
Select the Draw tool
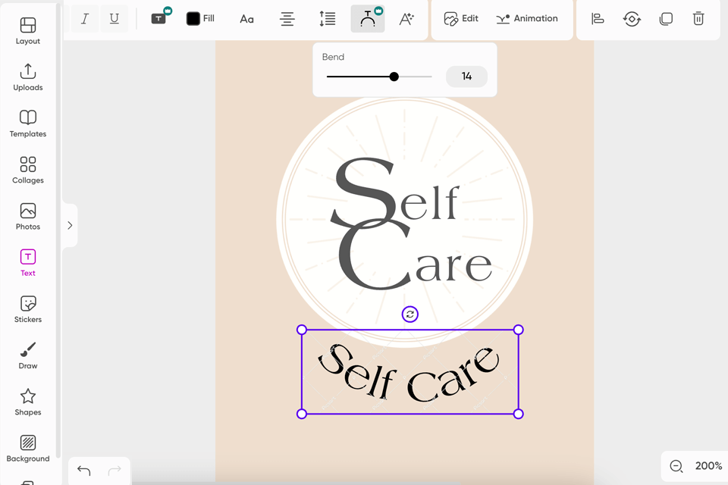pyautogui.click(x=28, y=356)
